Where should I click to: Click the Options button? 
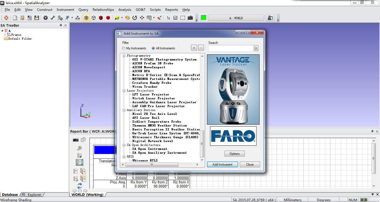coord(235,154)
